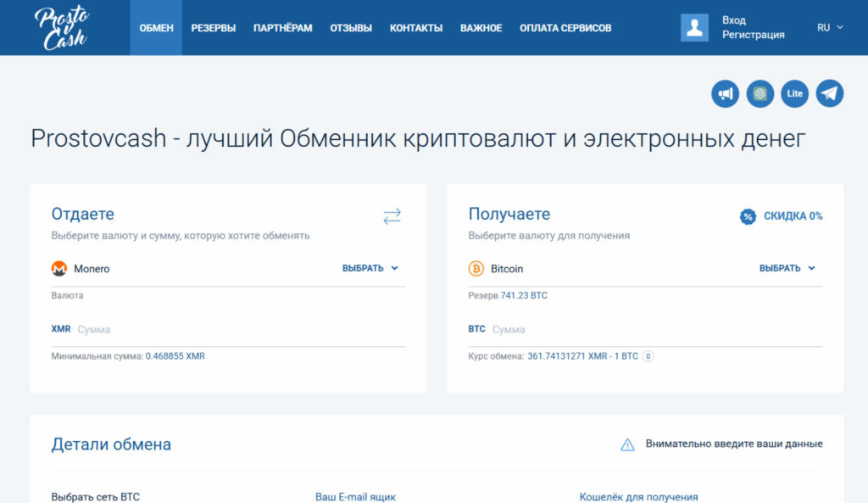The image size is (868, 503).
Task: Click the Детали обмена heading
Action: [x=111, y=444]
